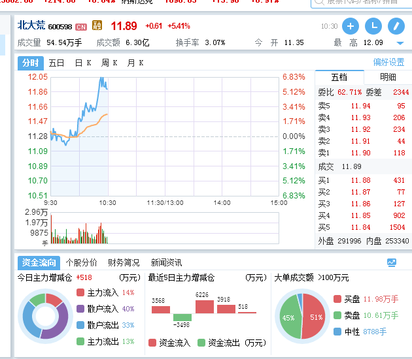Image resolution: width=412 pixels, height=359 pixels.
Task: Click the plus icon to add stock
Action: click(351, 26)
